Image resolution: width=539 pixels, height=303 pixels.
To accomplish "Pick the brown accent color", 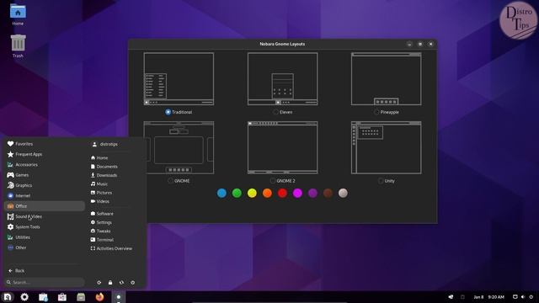I will click(328, 193).
